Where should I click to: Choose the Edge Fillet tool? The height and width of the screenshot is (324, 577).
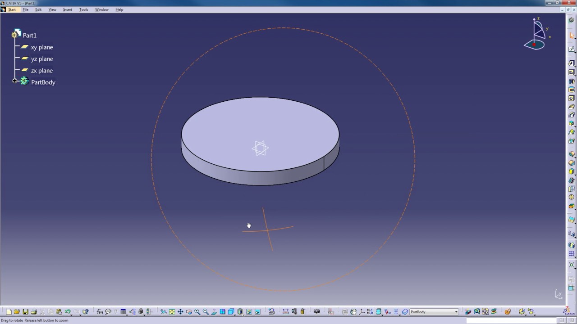pyautogui.click(x=571, y=154)
